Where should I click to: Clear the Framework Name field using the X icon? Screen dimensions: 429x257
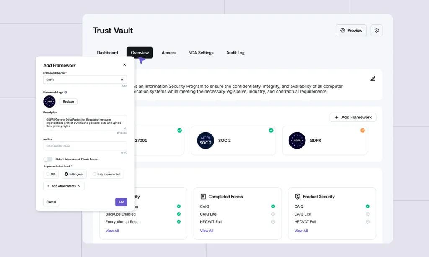tap(121, 80)
